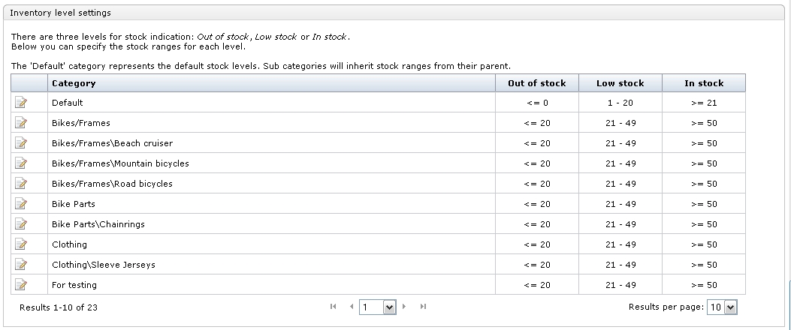This screenshot has height=330, width=791.
Task: Click the Low stock column header
Action: pos(620,83)
